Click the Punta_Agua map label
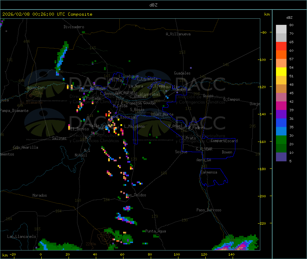The image size is (307, 259). pos(156,231)
